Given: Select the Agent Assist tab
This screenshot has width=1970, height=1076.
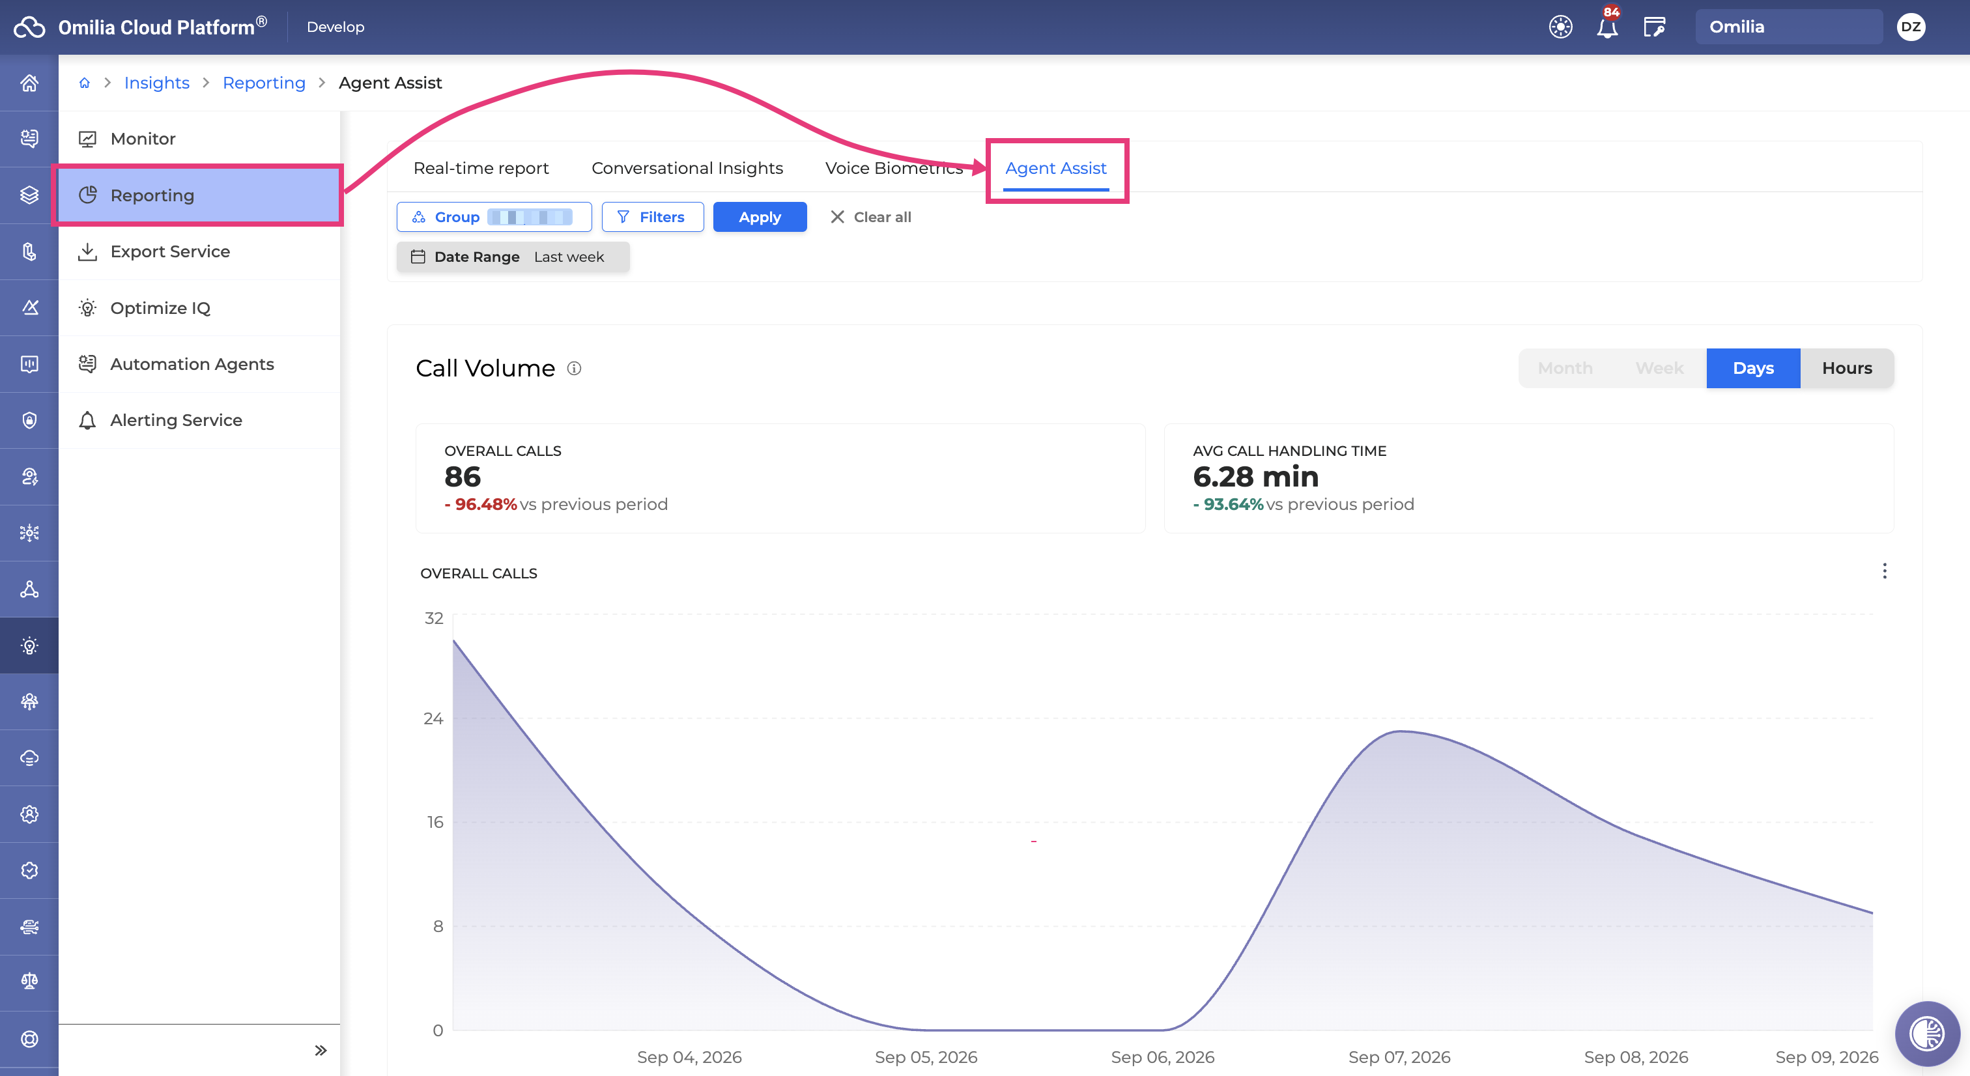Looking at the screenshot, I should [1055, 168].
